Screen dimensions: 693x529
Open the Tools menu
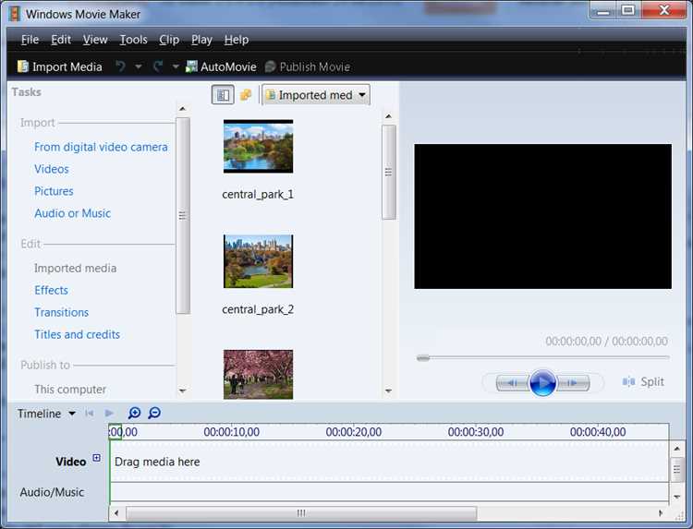pyautogui.click(x=133, y=40)
